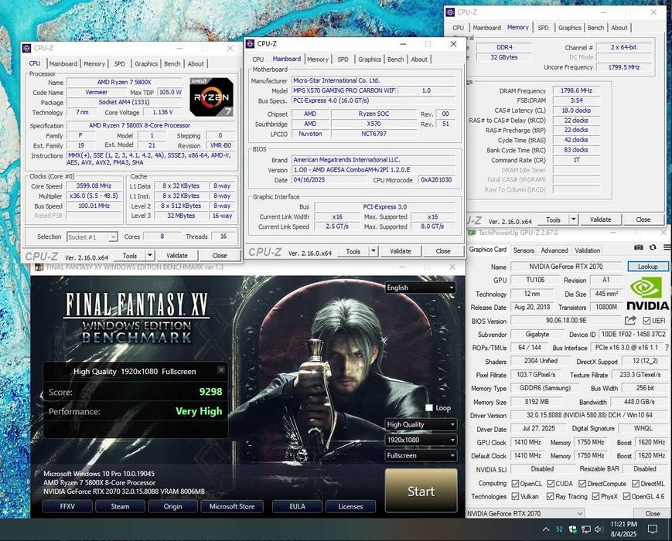Open the 1920x1080 resolution dropdown

pos(421,440)
